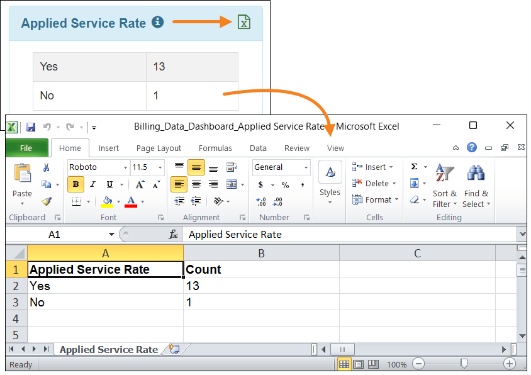Switch to Data tab
Screen dimensions: 531x375
(258, 148)
